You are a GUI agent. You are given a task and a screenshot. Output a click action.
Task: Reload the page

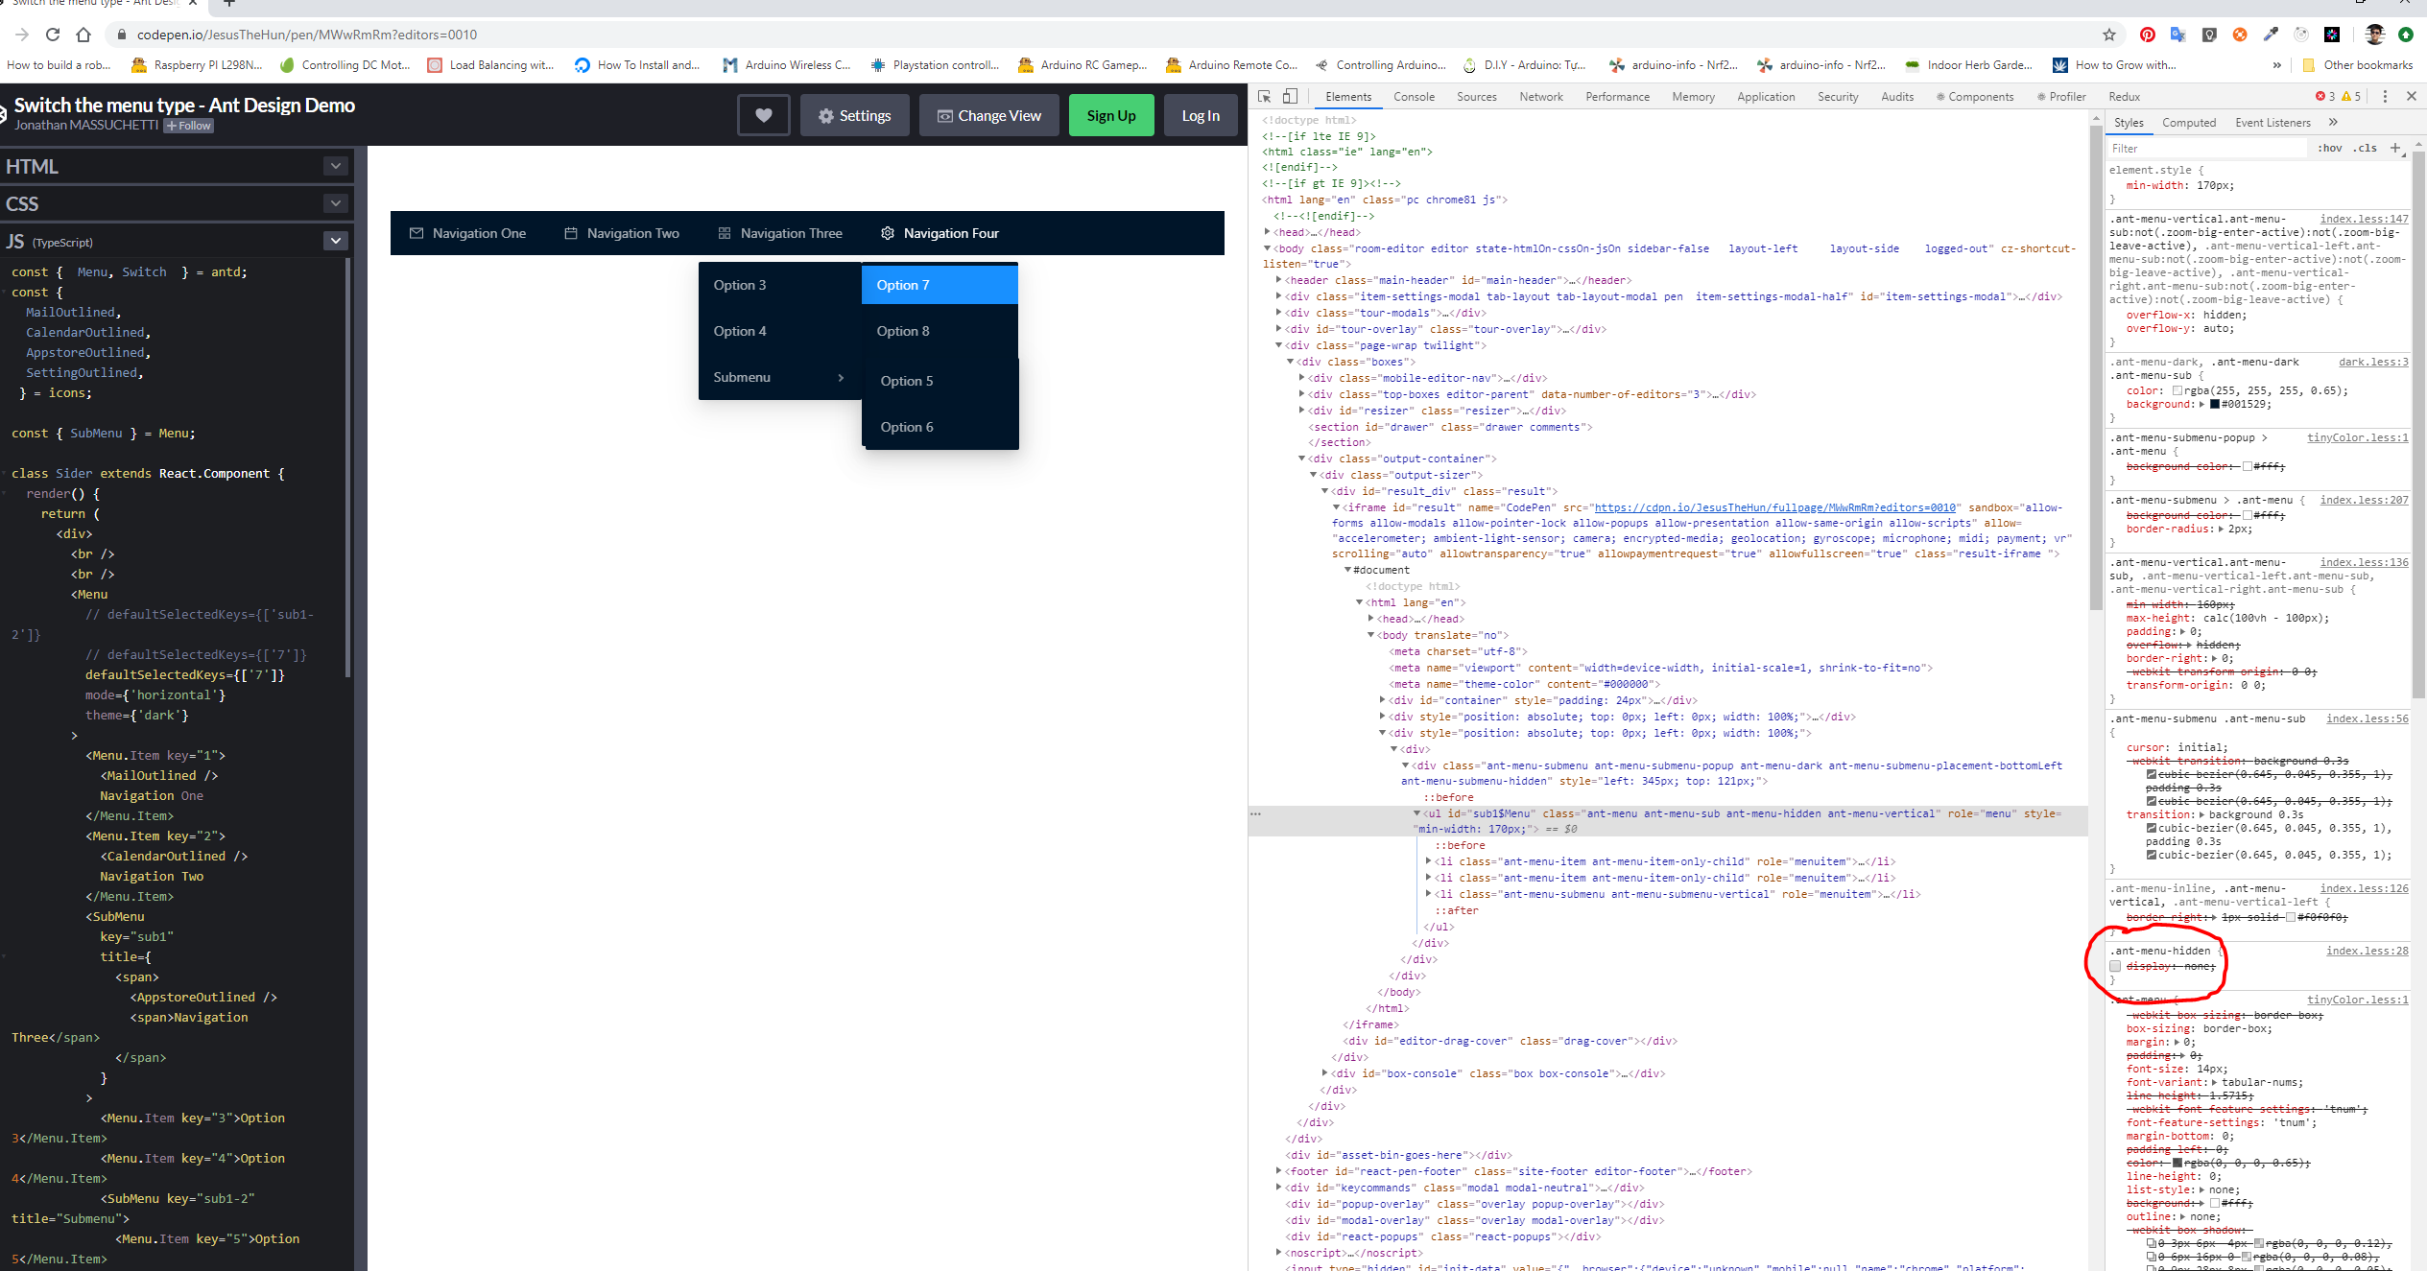click(53, 35)
